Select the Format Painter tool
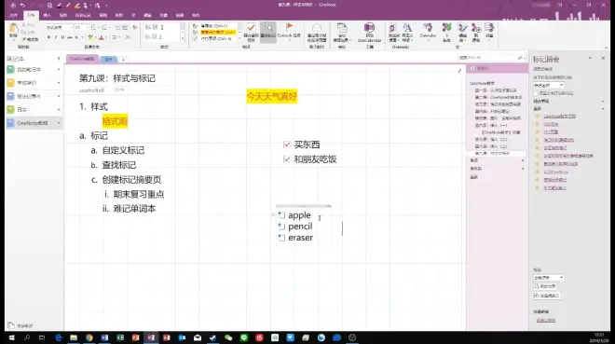 pos(30,39)
